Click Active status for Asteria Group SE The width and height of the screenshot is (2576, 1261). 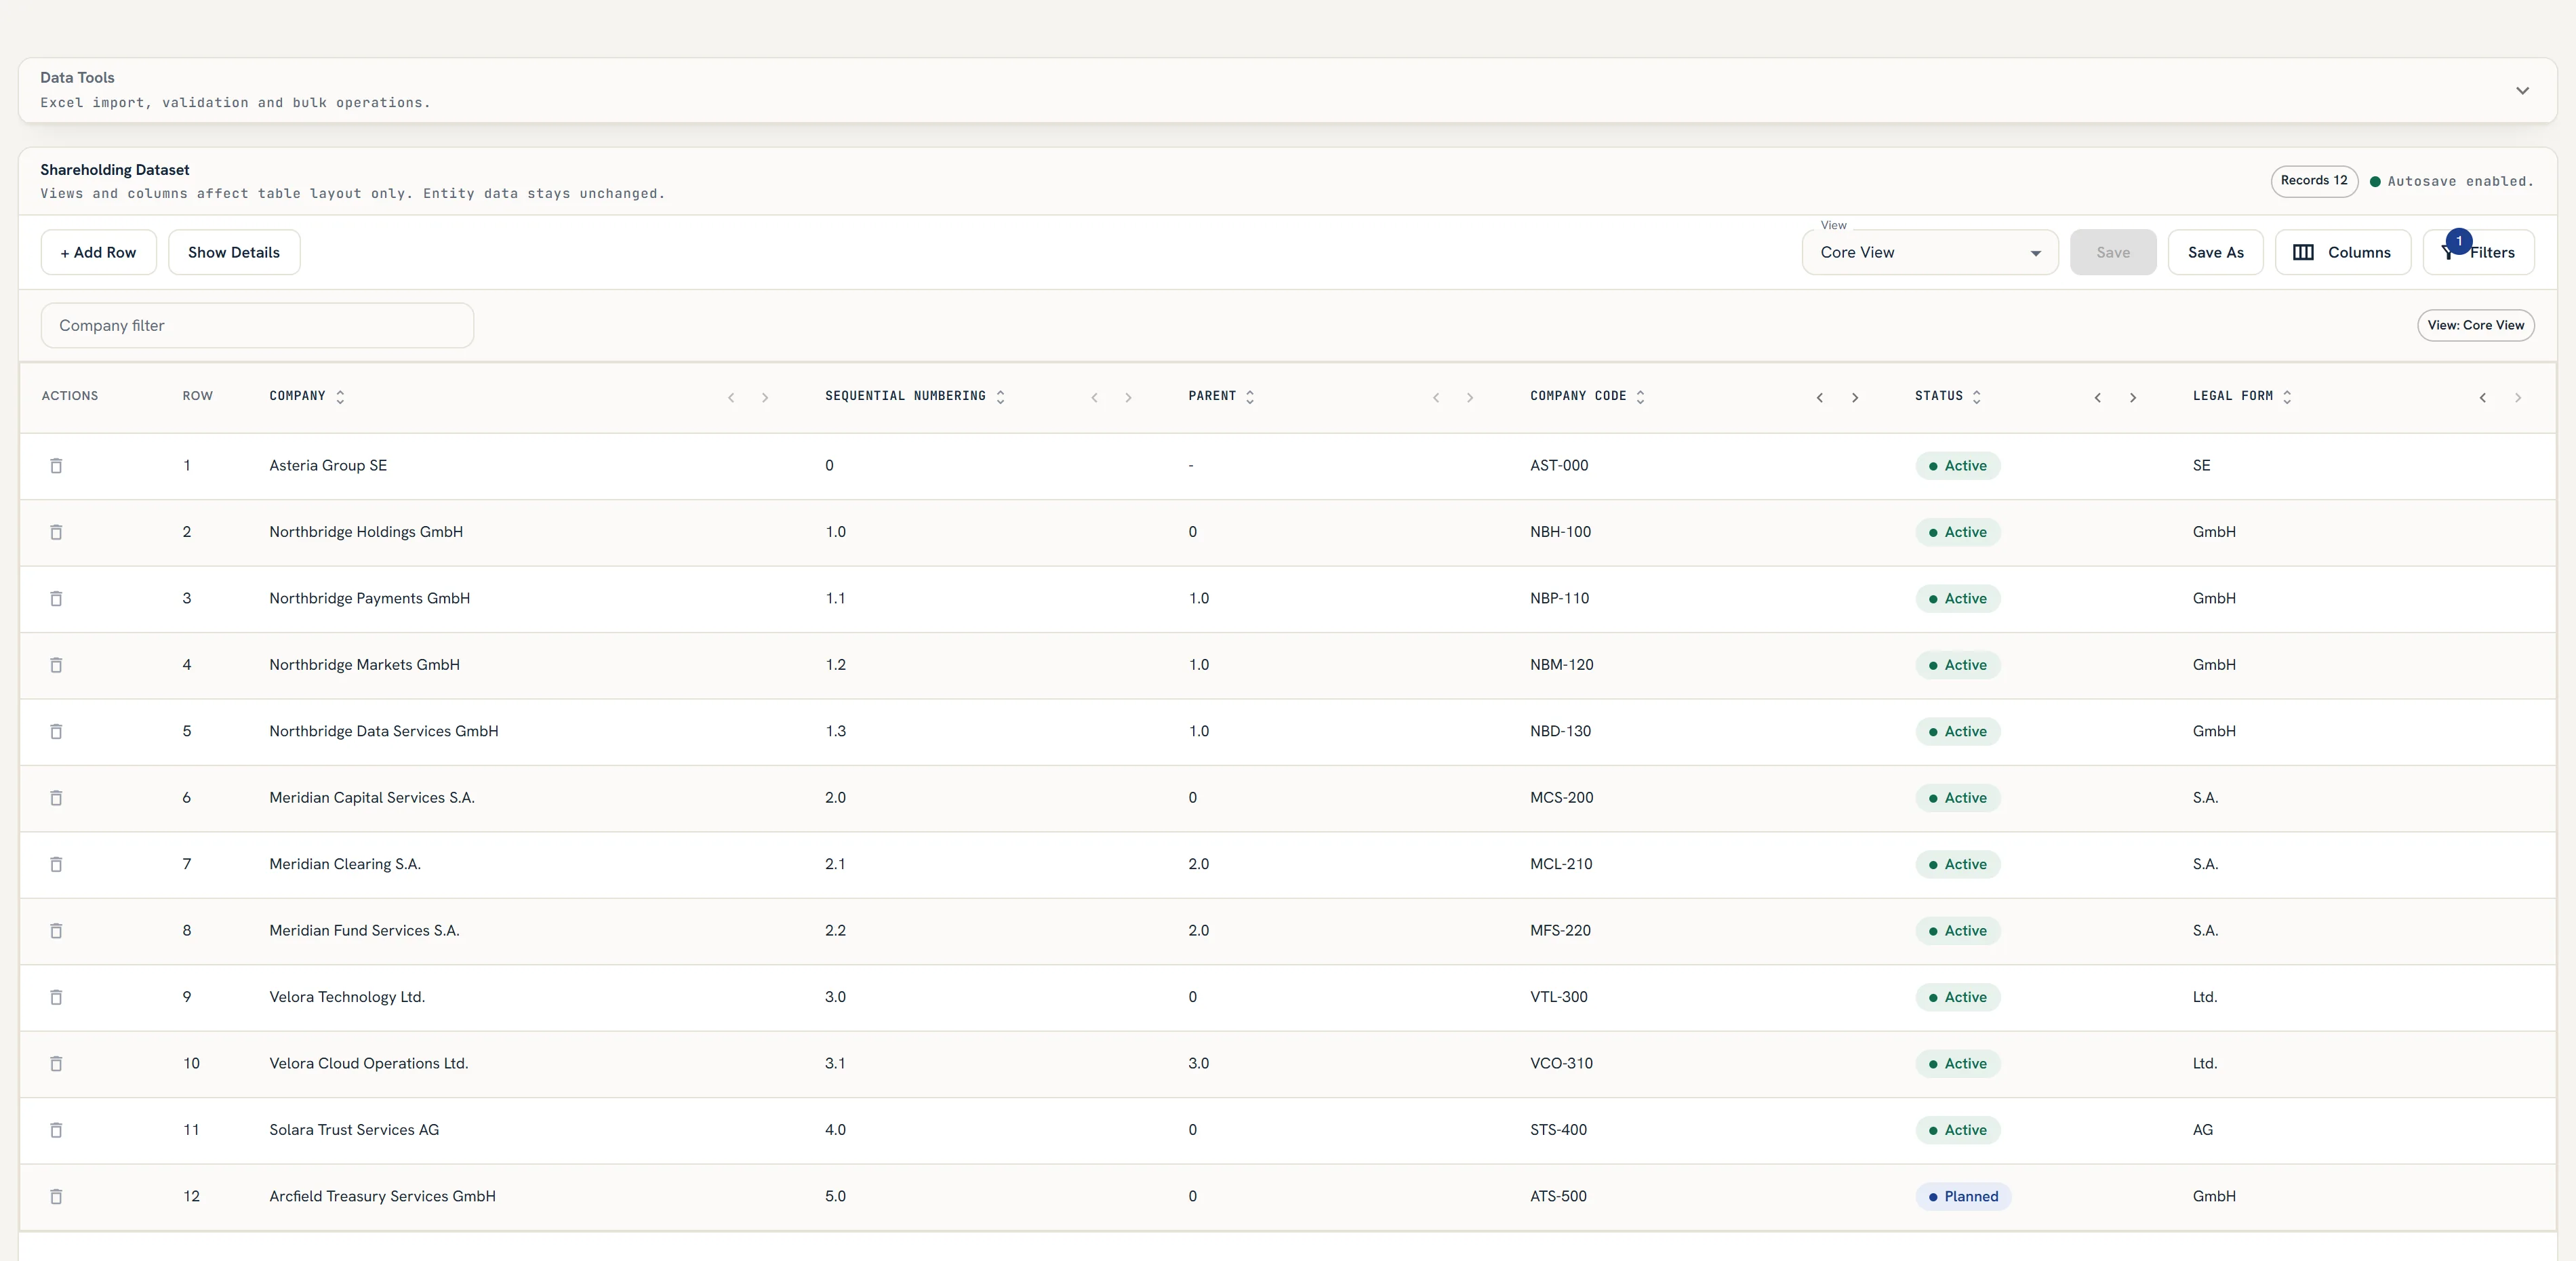1957,466
